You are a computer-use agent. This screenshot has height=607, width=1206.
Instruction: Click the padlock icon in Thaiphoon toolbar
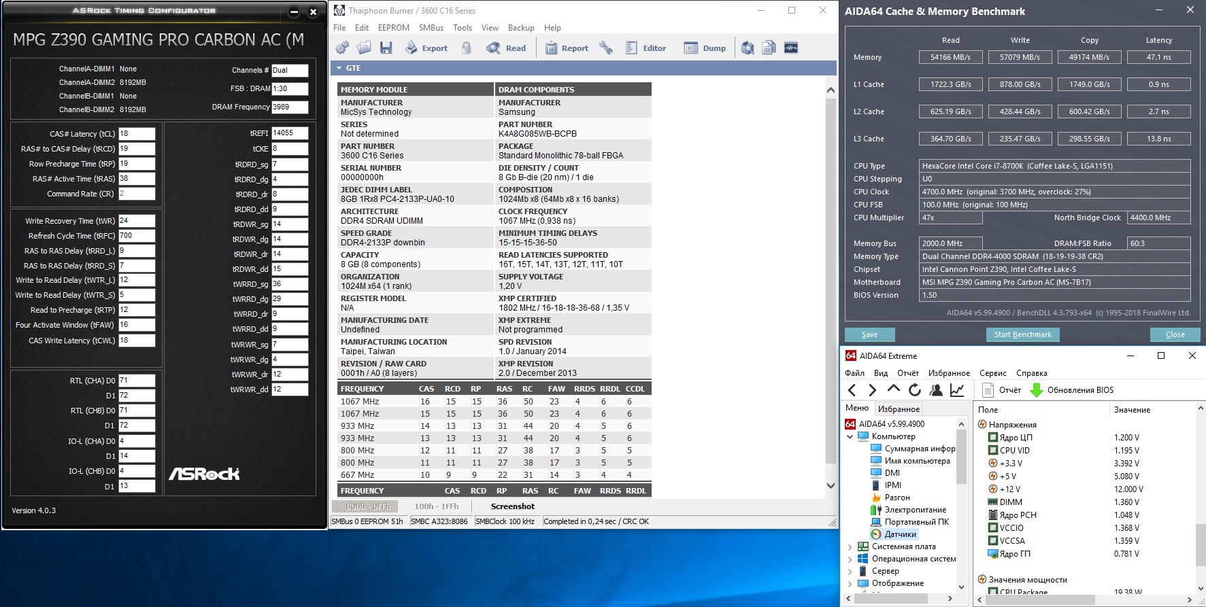click(467, 48)
